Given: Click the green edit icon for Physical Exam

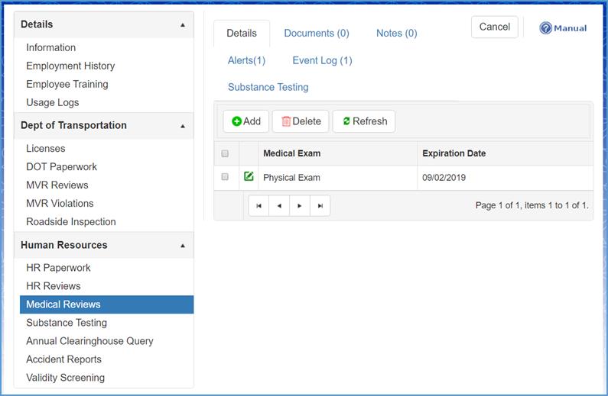Looking at the screenshot, I should [x=249, y=177].
